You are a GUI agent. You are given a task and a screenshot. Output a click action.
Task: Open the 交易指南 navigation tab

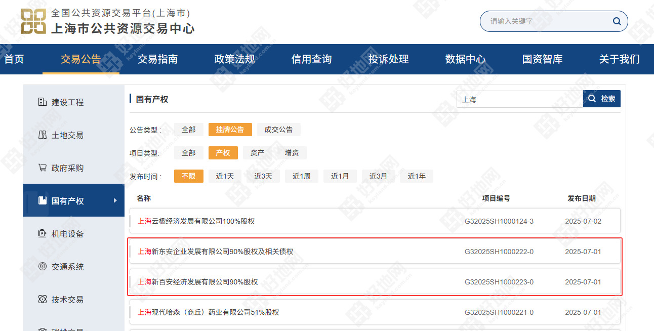(158, 59)
